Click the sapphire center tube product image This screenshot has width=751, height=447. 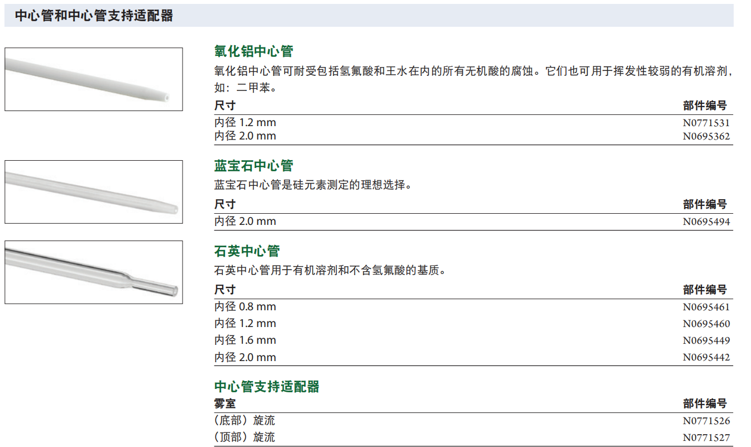tap(93, 192)
